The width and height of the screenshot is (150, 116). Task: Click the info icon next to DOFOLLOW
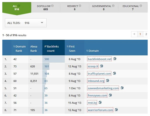pyautogui.click(x=52, y=6)
